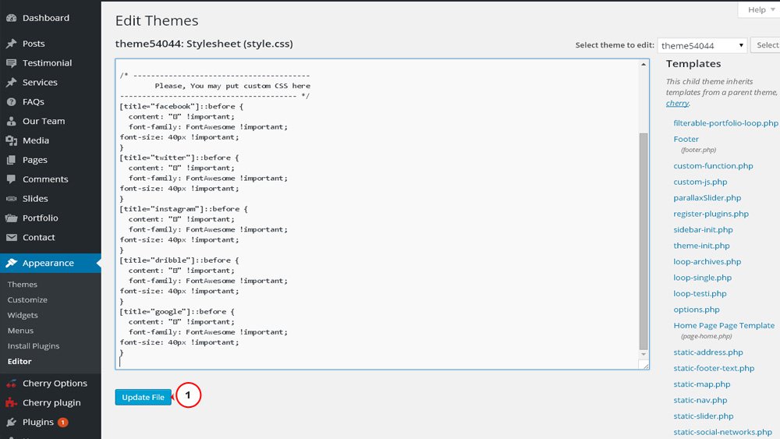Viewport: 780px width, 439px height.
Task: Click the Comments bubble icon
Action: (x=11, y=179)
